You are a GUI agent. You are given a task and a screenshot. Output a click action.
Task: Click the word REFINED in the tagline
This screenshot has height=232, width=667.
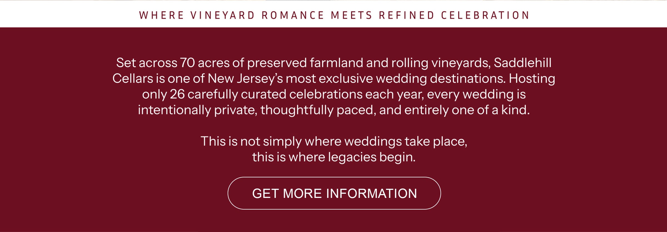(407, 15)
